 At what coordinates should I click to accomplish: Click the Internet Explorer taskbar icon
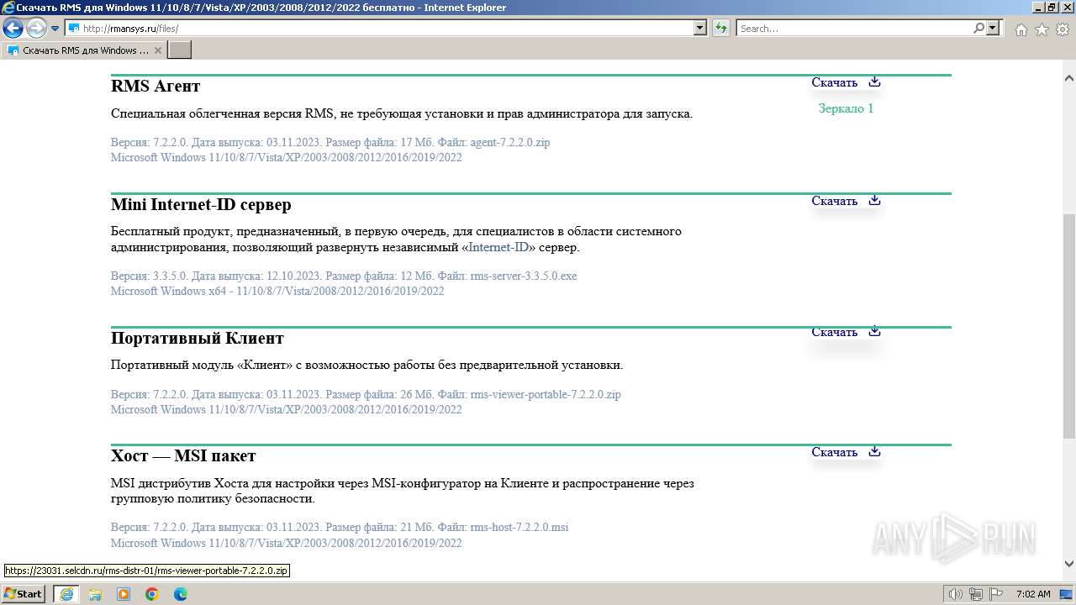coord(66,594)
